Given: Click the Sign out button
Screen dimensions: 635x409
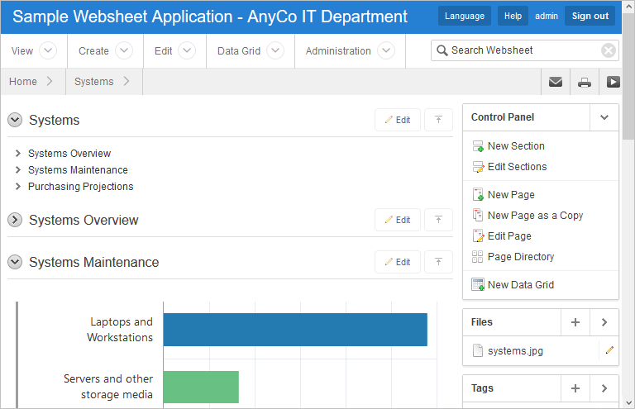Looking at the screenshot, I should (x=590, y=16).
